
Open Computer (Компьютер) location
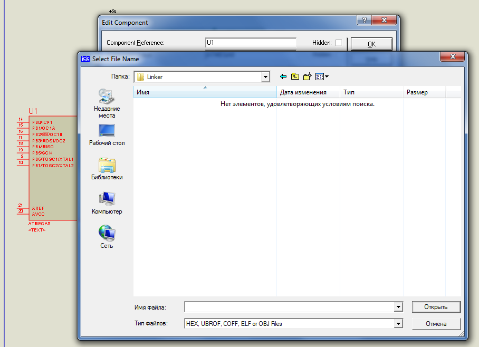(107, 203)
